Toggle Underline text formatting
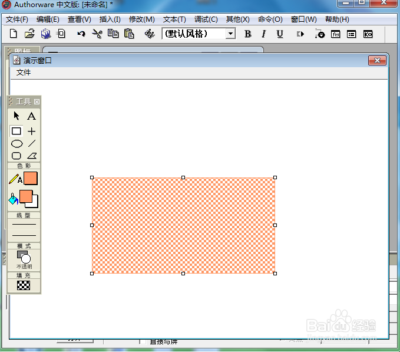The width and height of the screenshot is (400, 352). click(x=280, y=34)
